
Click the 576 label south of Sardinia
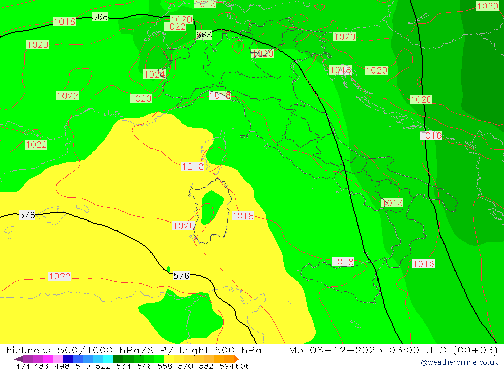click(181, 275)
